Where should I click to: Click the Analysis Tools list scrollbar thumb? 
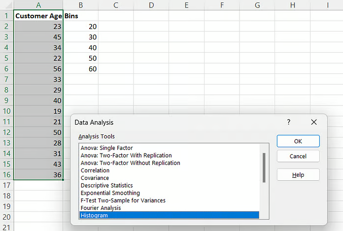tap(264, 167)
